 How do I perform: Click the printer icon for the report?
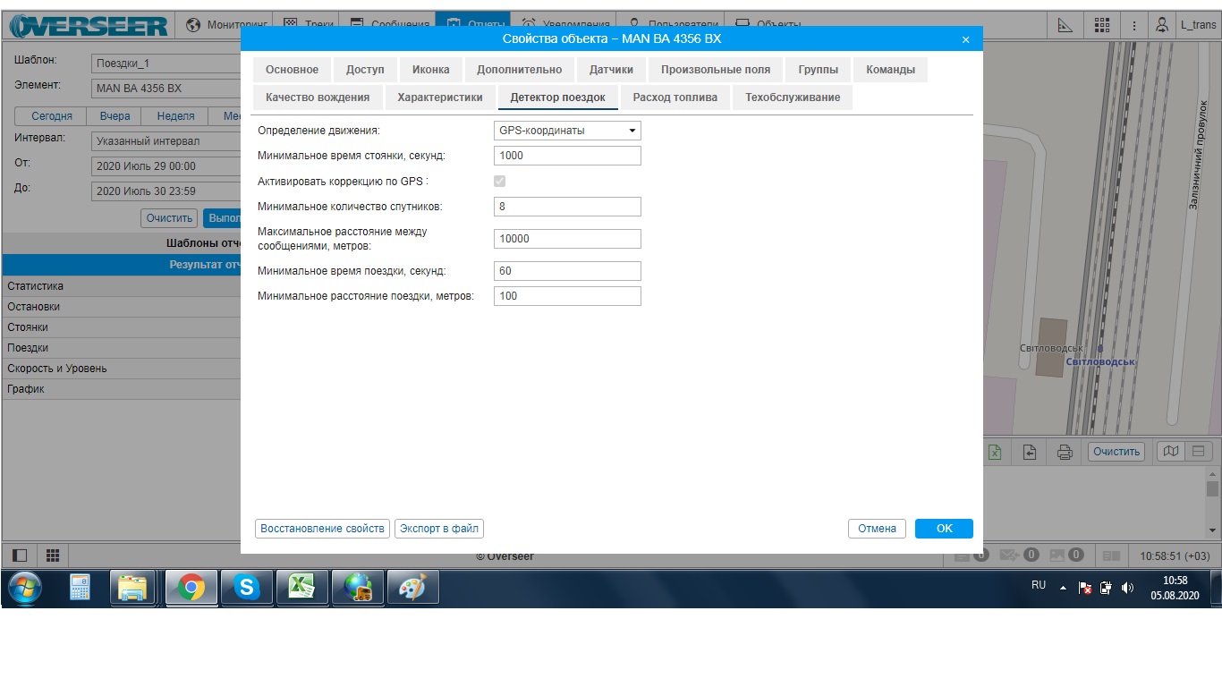(x=1065, y=452)
